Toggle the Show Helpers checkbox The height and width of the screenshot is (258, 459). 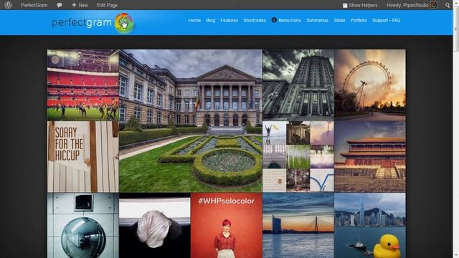[x=345, y=5]
